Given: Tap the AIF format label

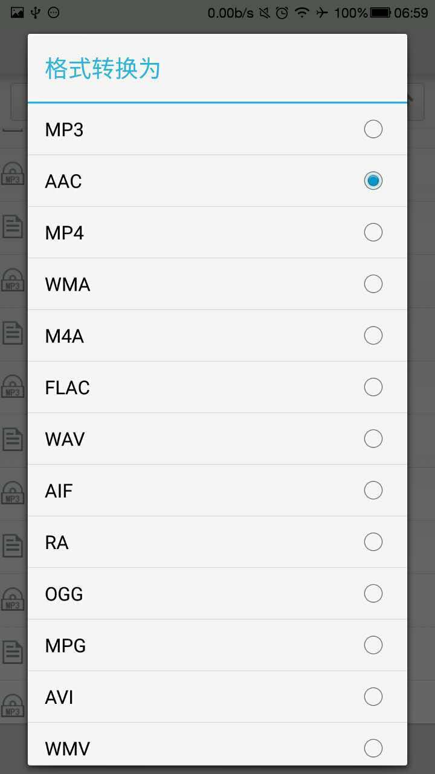Looking at the screenshot, I should pyautogui.click(x=59, y=490).
